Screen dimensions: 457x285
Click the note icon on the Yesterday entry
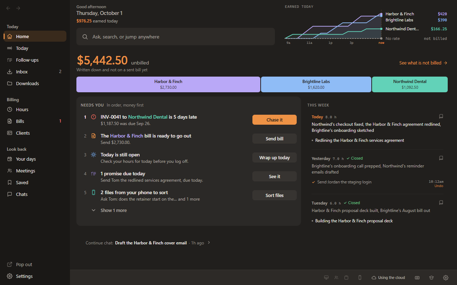click(441, 158)
